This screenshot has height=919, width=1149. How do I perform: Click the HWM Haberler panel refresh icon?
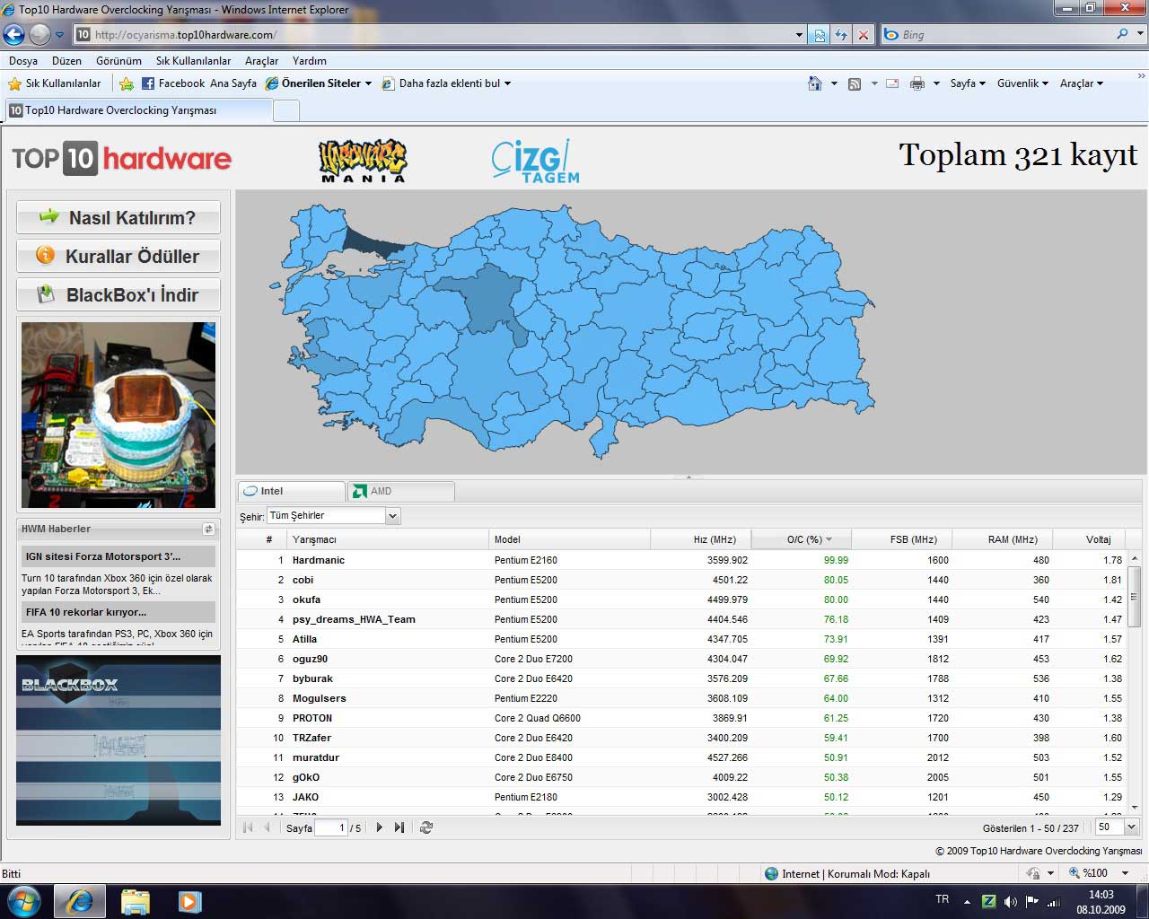[208, 529]
